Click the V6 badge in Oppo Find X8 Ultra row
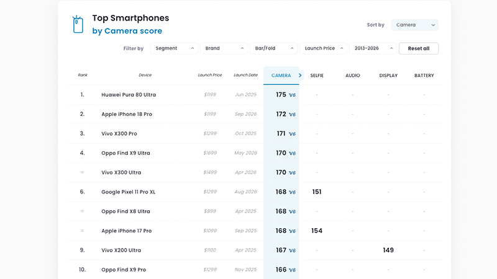The width and height of the screenshot is (497, 279). point(292,211)
